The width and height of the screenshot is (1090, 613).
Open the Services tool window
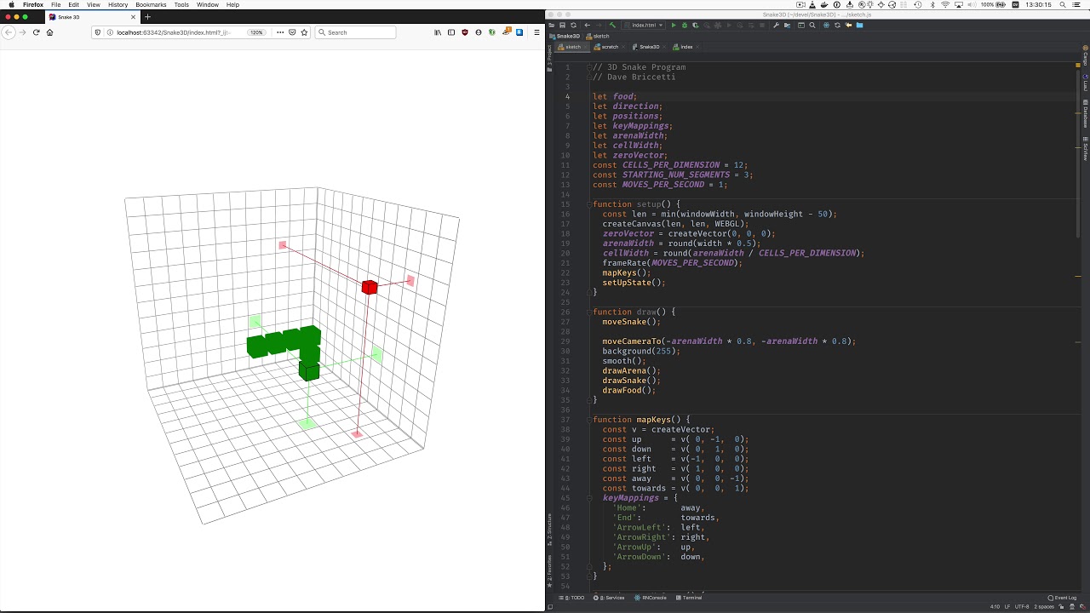click(609, 598)
